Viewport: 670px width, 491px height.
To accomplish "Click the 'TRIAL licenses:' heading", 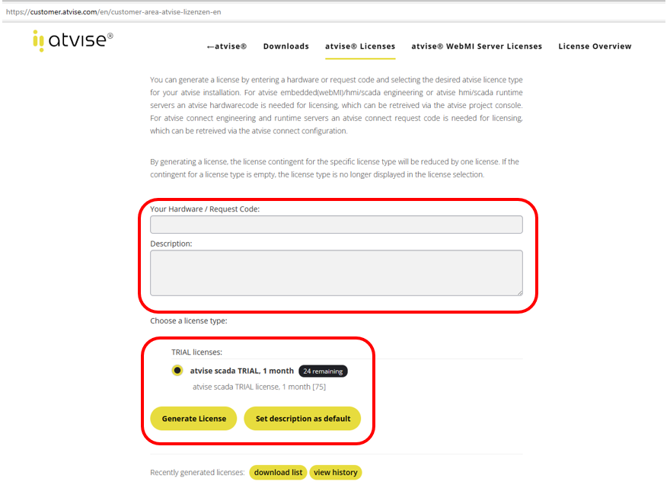I will (196, 352).
